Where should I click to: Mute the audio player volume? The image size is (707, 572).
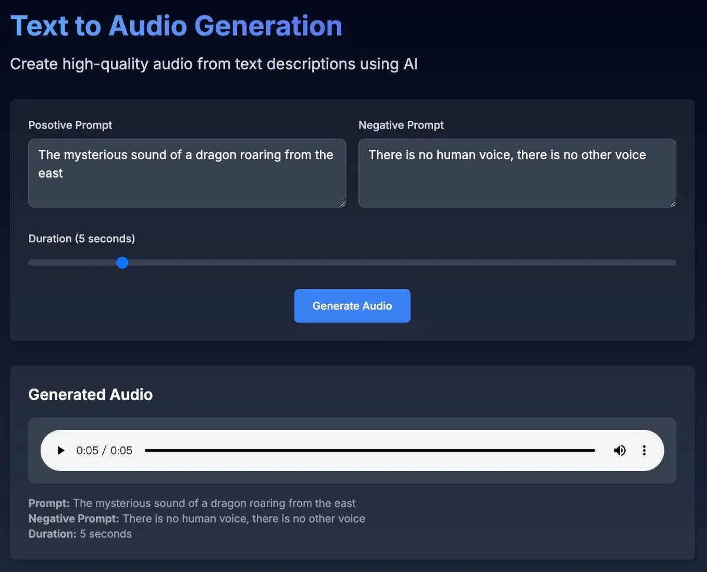click(x=620, y=451)
